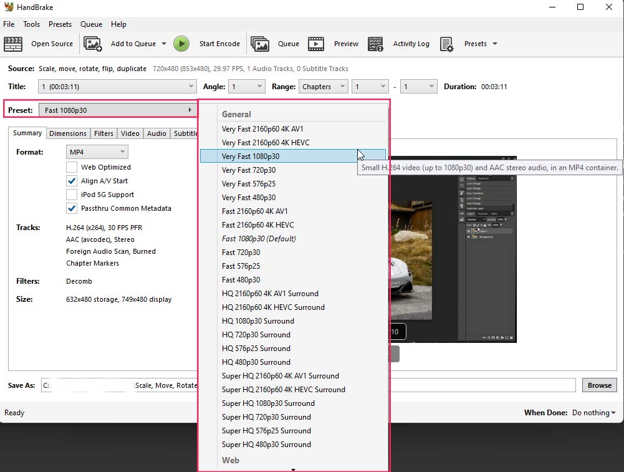The height and width of the screenshot is (472, 624).
Task: Open the File menu
Action: 9,24
